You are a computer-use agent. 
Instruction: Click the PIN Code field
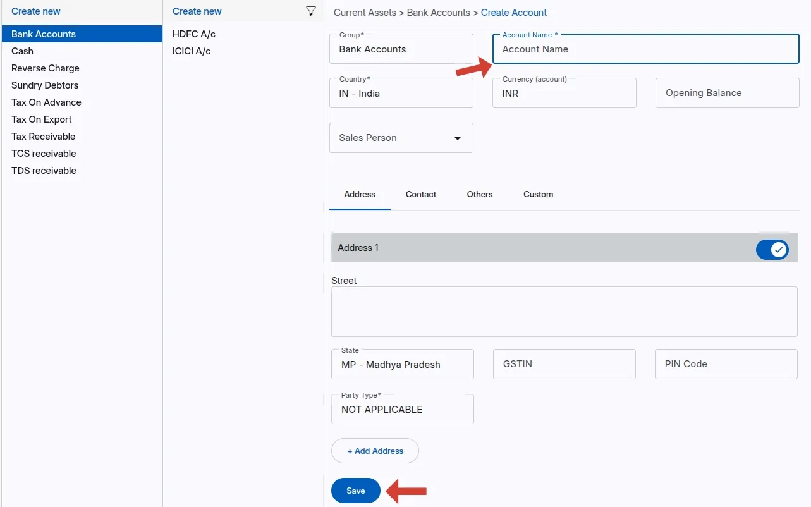point(726,364)
